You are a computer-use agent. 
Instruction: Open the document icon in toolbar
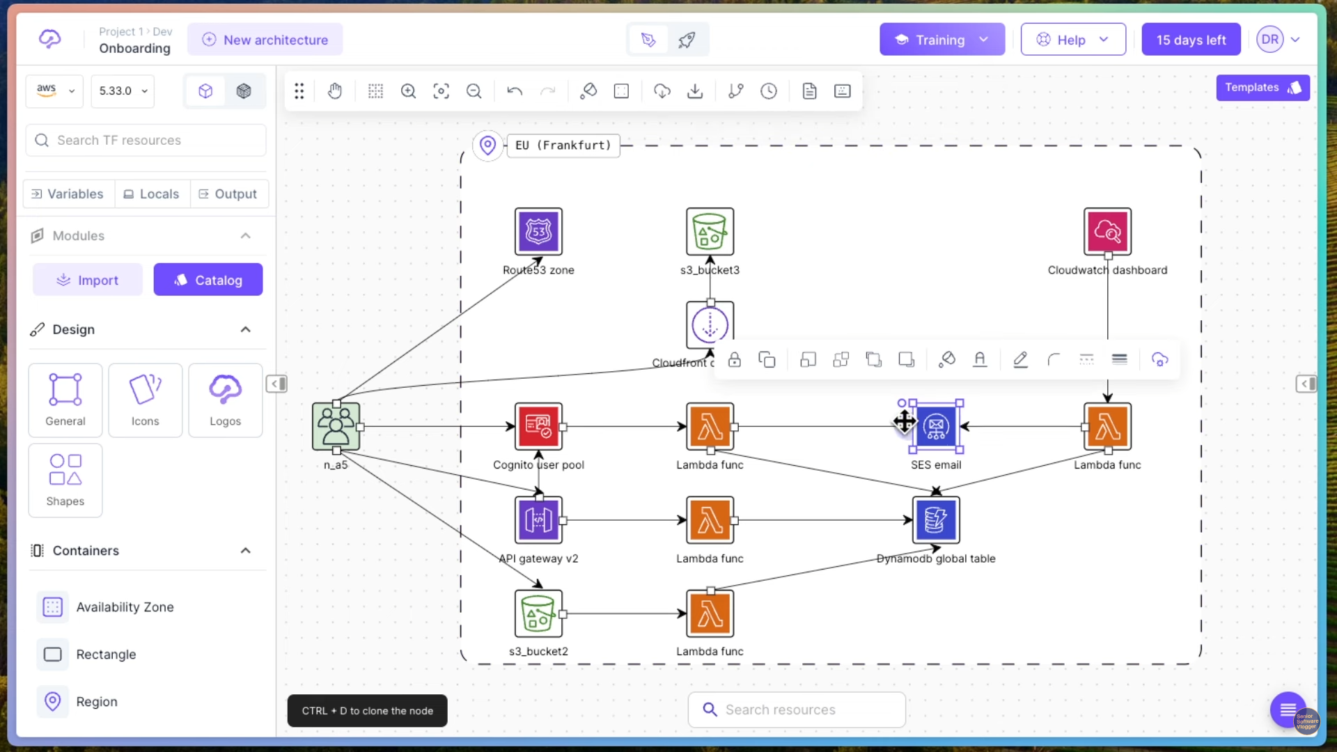[809, 91]
